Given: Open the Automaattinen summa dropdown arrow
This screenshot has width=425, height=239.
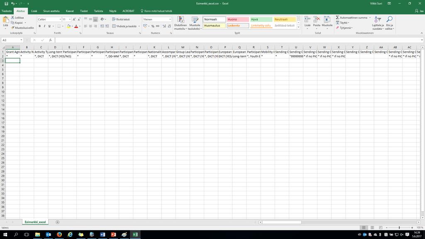Looking at the screenshot, I should (370, 17).
